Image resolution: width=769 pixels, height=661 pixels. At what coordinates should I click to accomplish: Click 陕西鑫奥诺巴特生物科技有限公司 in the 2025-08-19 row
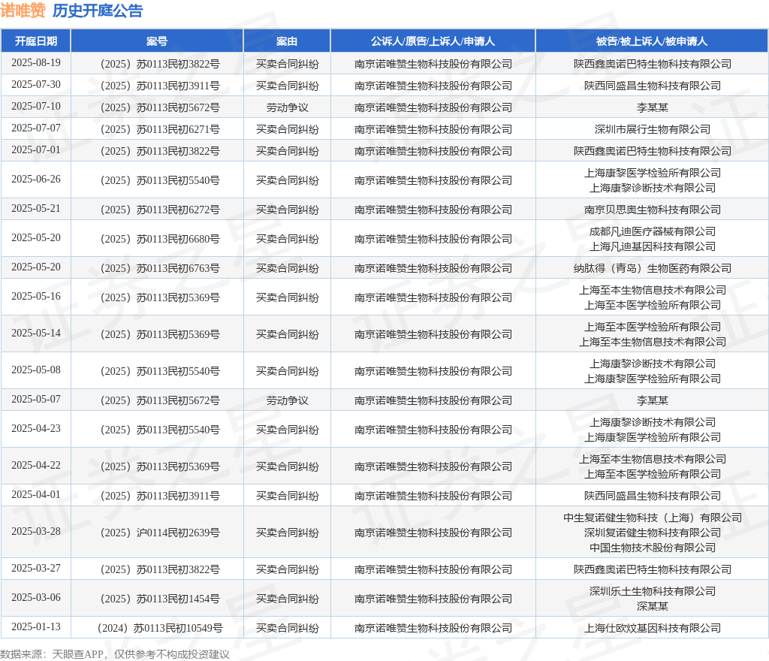coord(653,65)
